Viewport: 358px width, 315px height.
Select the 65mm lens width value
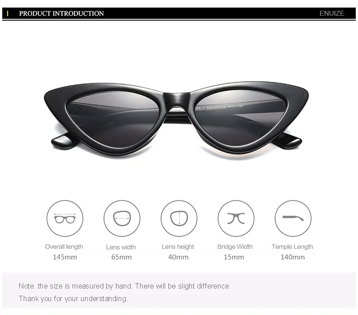tap(121, 257)
